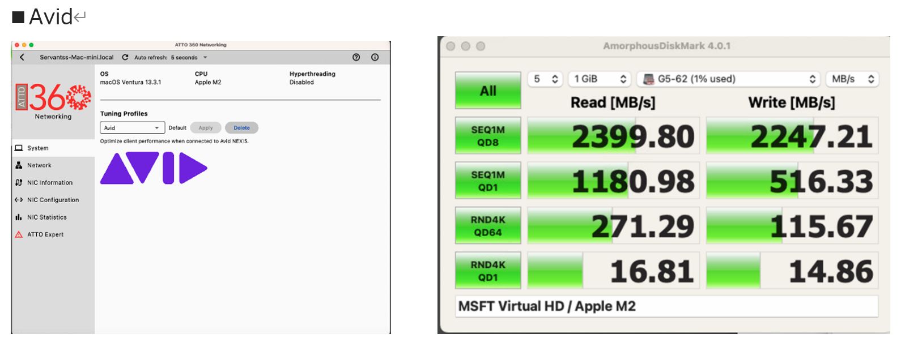Click the Apply button
This screenshot has width=905, height=351.
(x=206, y=128)
